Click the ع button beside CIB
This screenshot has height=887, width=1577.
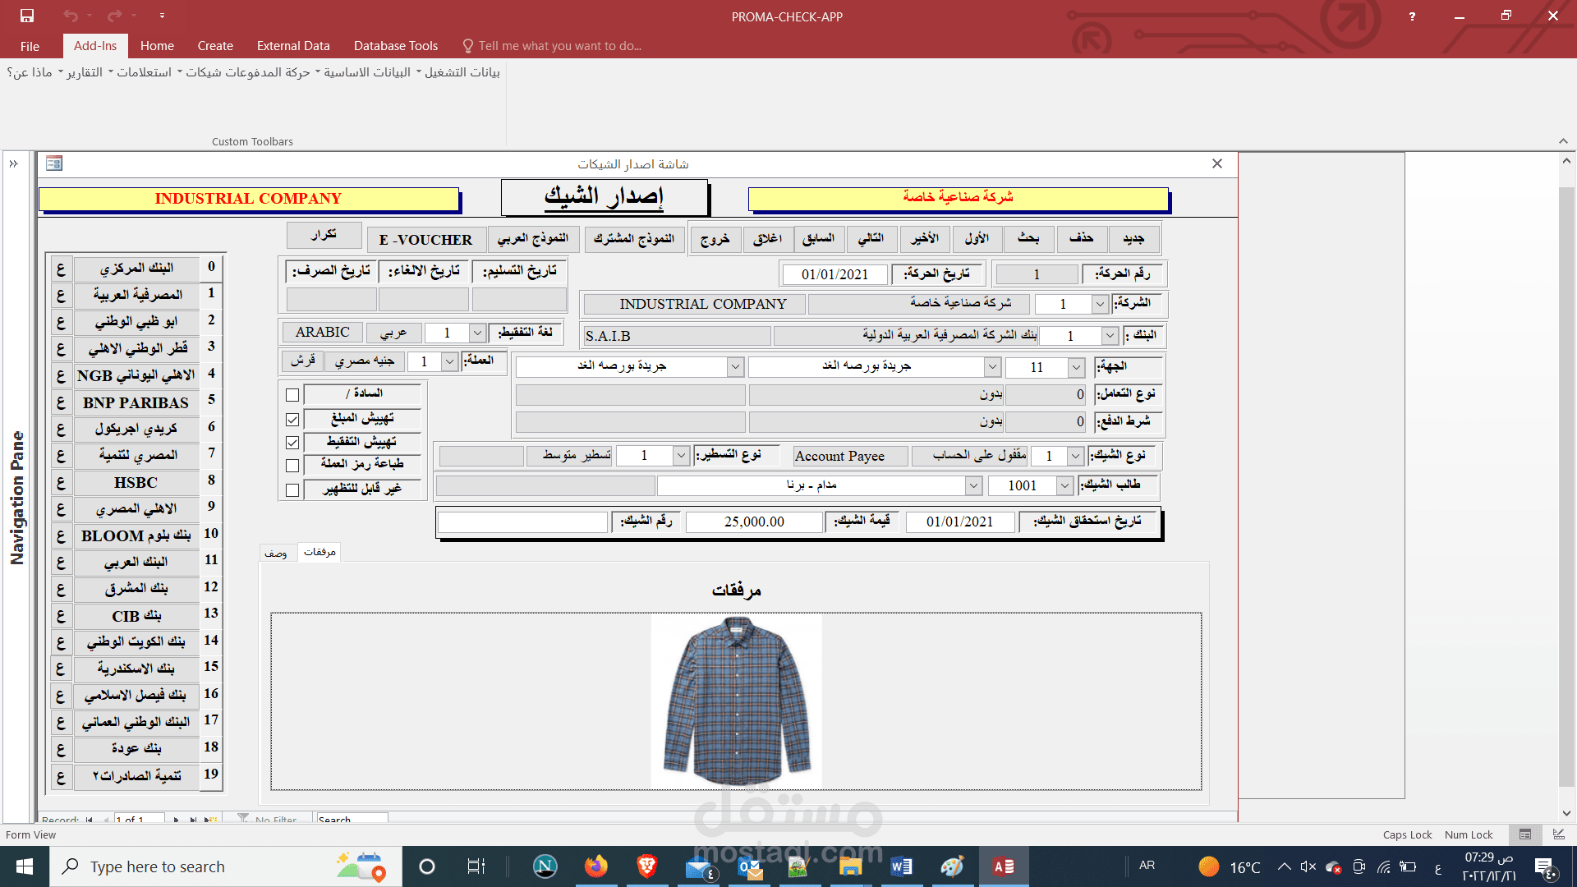(x=61, y=615)
